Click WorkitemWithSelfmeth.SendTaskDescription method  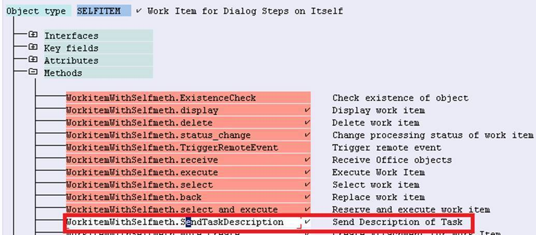[175, 222]
